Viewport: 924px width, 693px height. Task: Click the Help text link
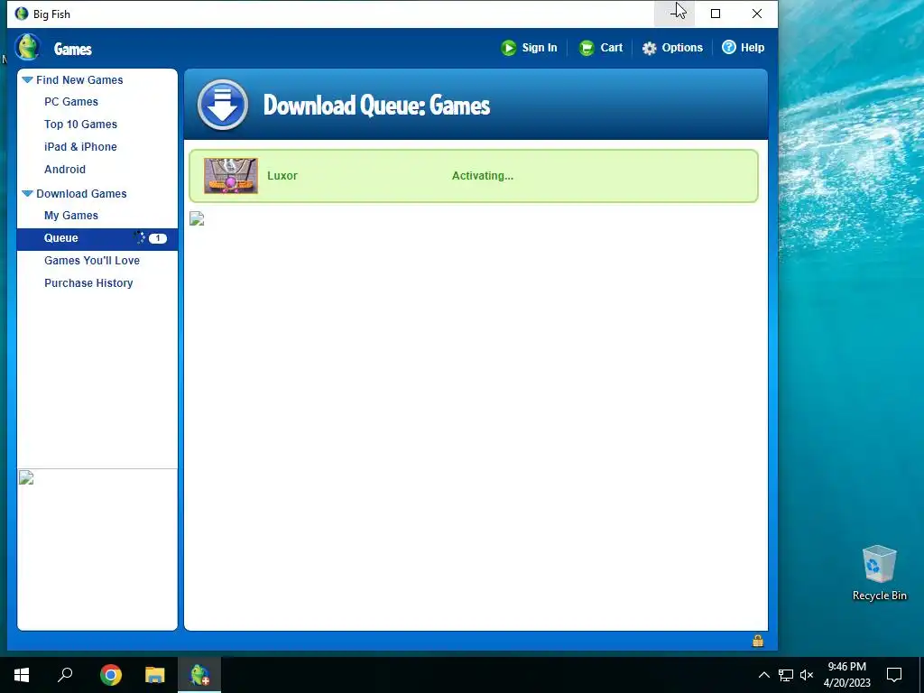[753, 48]
